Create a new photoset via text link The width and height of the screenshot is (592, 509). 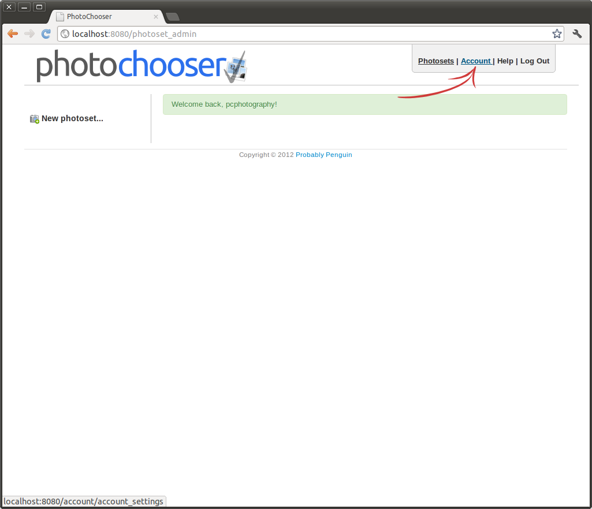[x=72, y=119]
